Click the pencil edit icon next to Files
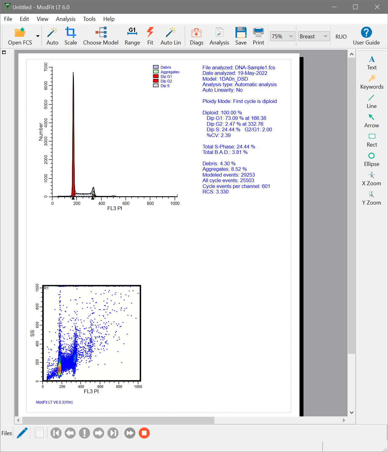Image resolution: width=388 pixels, height=452 pixels. tap(22, 433)
